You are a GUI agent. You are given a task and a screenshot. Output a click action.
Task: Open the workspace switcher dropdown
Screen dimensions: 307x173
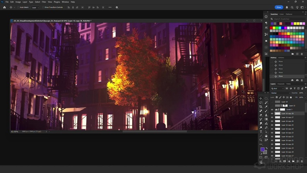click(303, 8)
